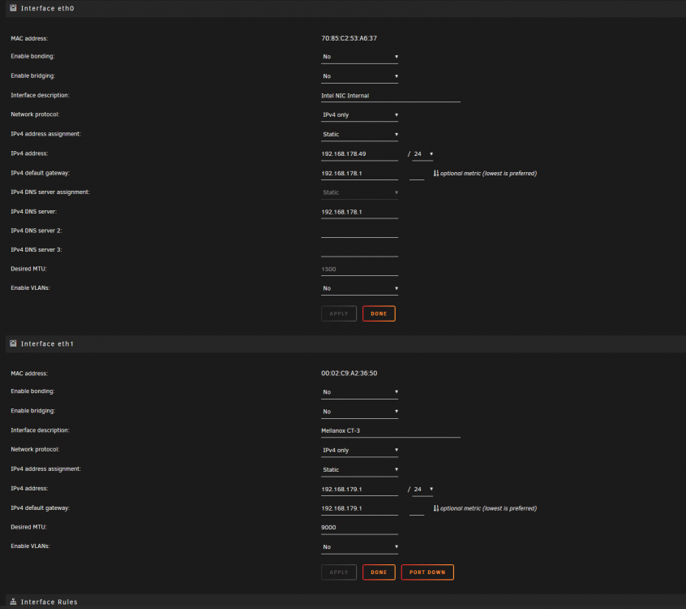Click eth1 gateway optional metric field

coord(417,508)
